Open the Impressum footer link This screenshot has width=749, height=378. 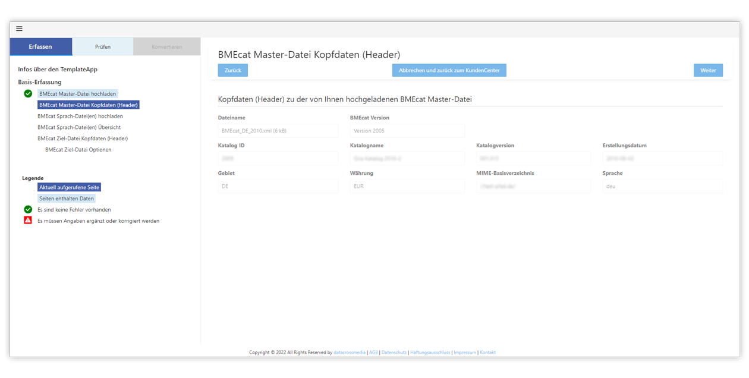[x=465, y=352]
